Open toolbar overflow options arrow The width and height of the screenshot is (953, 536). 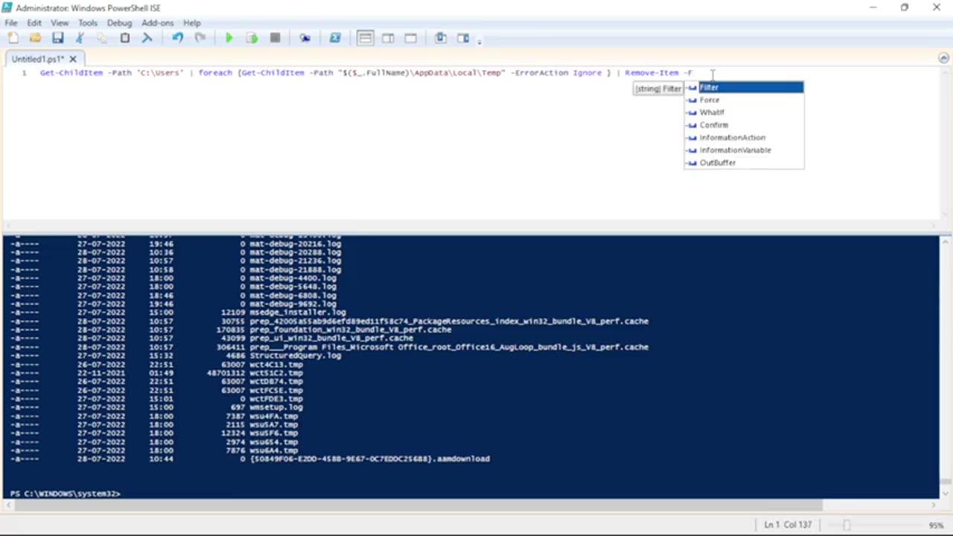click(x=479, y=41)
